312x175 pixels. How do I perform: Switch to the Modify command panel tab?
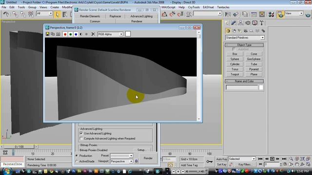tap(234, 23)
